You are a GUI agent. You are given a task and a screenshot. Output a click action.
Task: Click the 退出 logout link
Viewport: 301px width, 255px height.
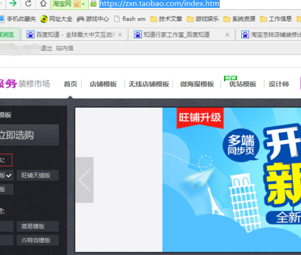pyautogui.click(x=46, y=48)
